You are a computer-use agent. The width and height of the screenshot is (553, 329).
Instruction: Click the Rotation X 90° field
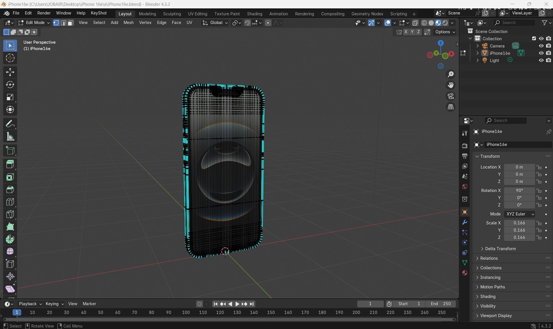click(x=519, y=191)
